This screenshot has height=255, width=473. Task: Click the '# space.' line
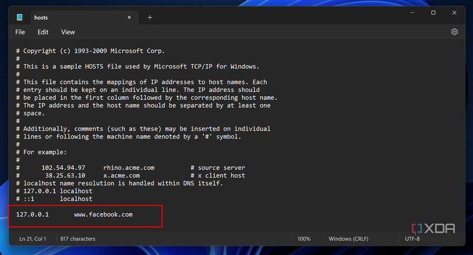point(30,113)
